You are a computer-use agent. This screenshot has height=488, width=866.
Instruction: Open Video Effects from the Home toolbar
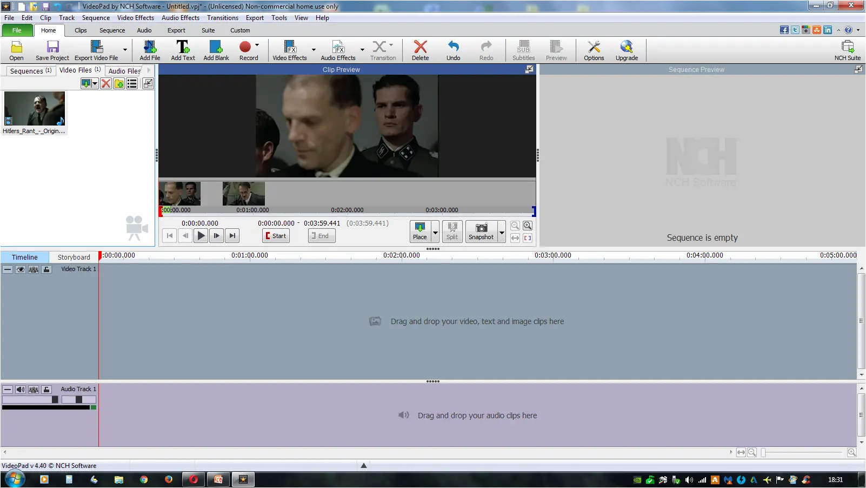[x=290, y=50]
